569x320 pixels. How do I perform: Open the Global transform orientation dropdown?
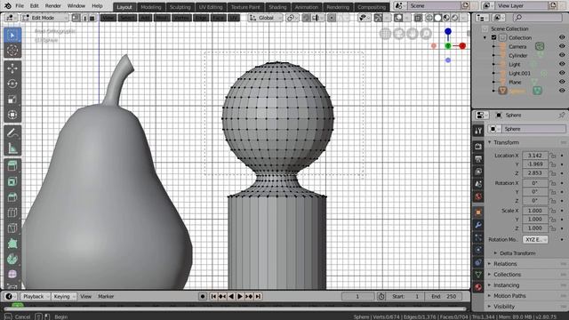[x=265, y=18]
